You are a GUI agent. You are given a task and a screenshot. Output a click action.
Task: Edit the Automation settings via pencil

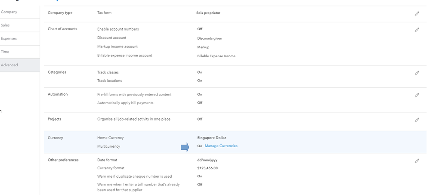tap(417, 95)
